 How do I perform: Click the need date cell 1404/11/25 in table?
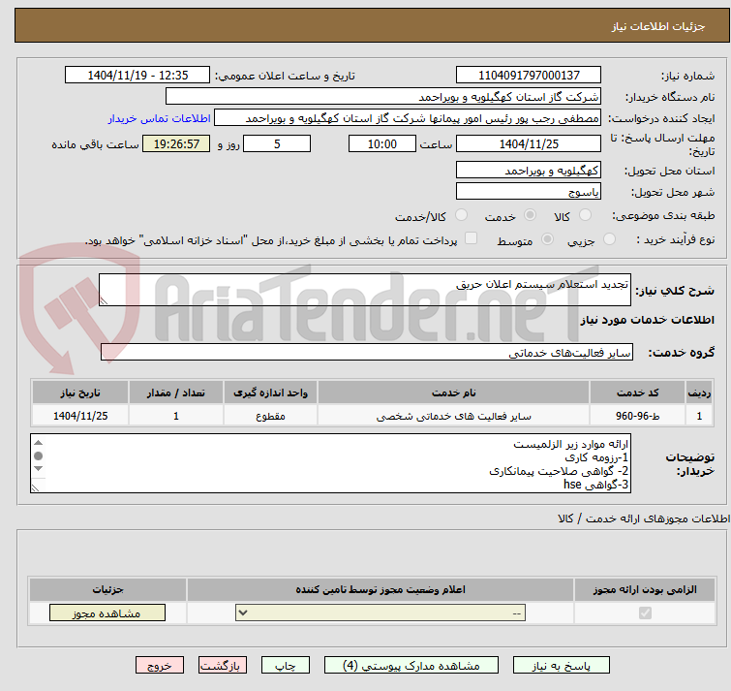click(x=80, y=416)
